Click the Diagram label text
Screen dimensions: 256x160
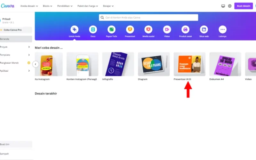(x=142, y=79)
